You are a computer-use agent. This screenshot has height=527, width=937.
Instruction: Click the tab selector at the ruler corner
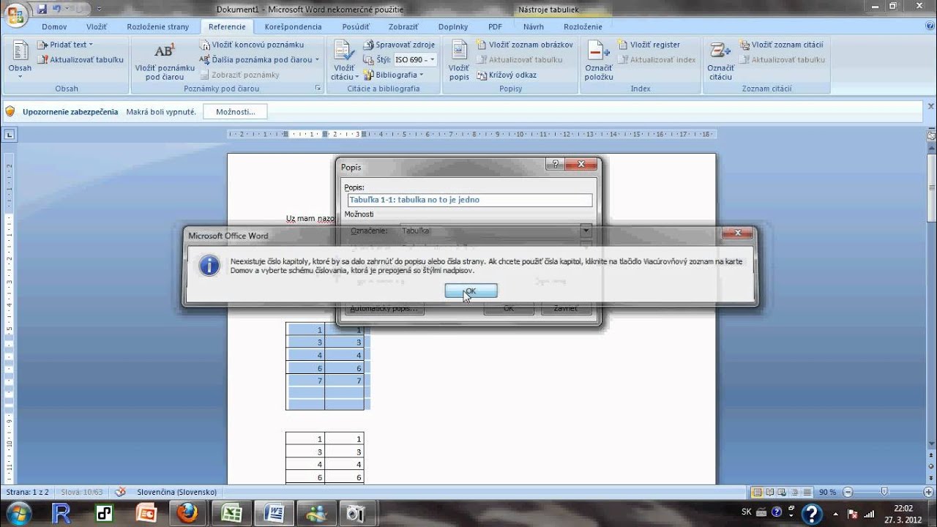coord(10,135)
